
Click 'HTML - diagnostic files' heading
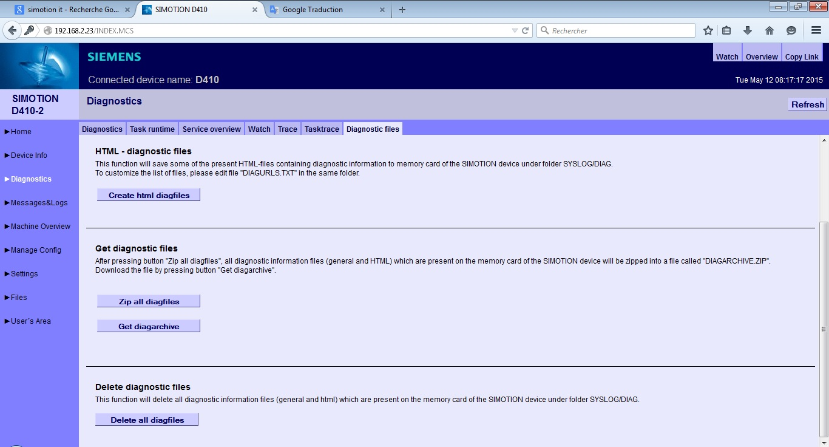(143, 151)
